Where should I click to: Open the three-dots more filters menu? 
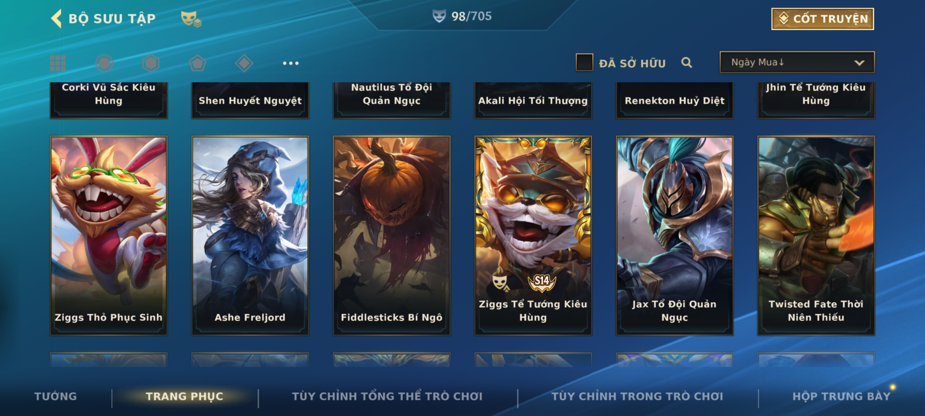pyautogui.click(x=291, y=63)
